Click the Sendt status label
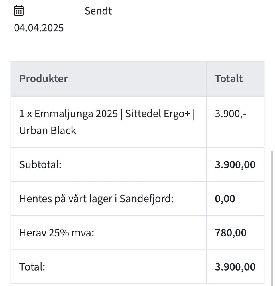The width and height of the screenshot is (275, 286). coord(98,11)
